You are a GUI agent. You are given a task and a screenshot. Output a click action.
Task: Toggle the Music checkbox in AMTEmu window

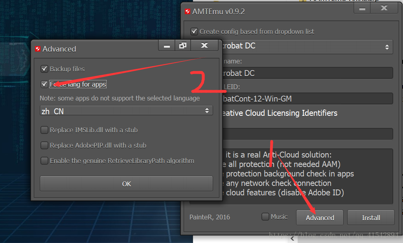click(x=265, y=217)
